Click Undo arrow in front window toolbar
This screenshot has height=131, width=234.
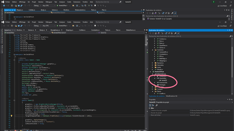tap(25, 26)
